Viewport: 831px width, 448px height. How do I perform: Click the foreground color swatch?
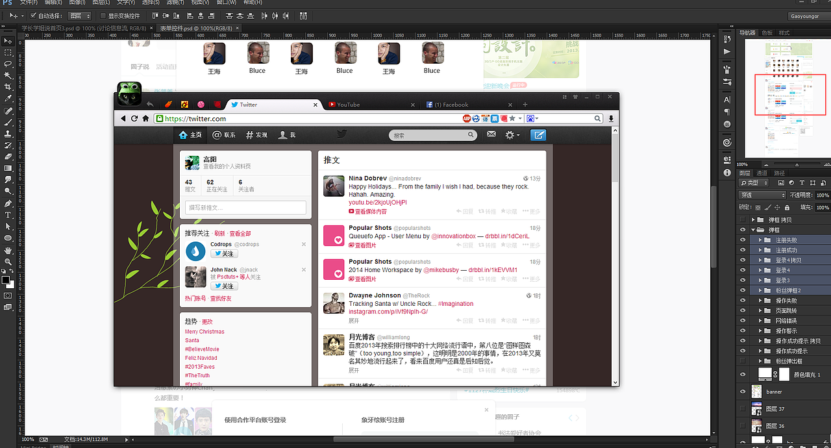point(5,279)
